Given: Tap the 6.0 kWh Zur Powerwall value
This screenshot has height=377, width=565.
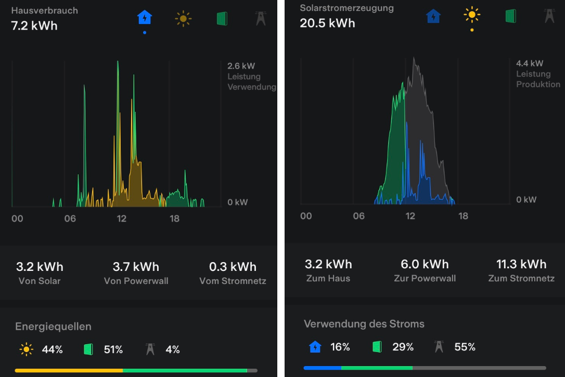Looking at the screenshot, I should [425, 265].
